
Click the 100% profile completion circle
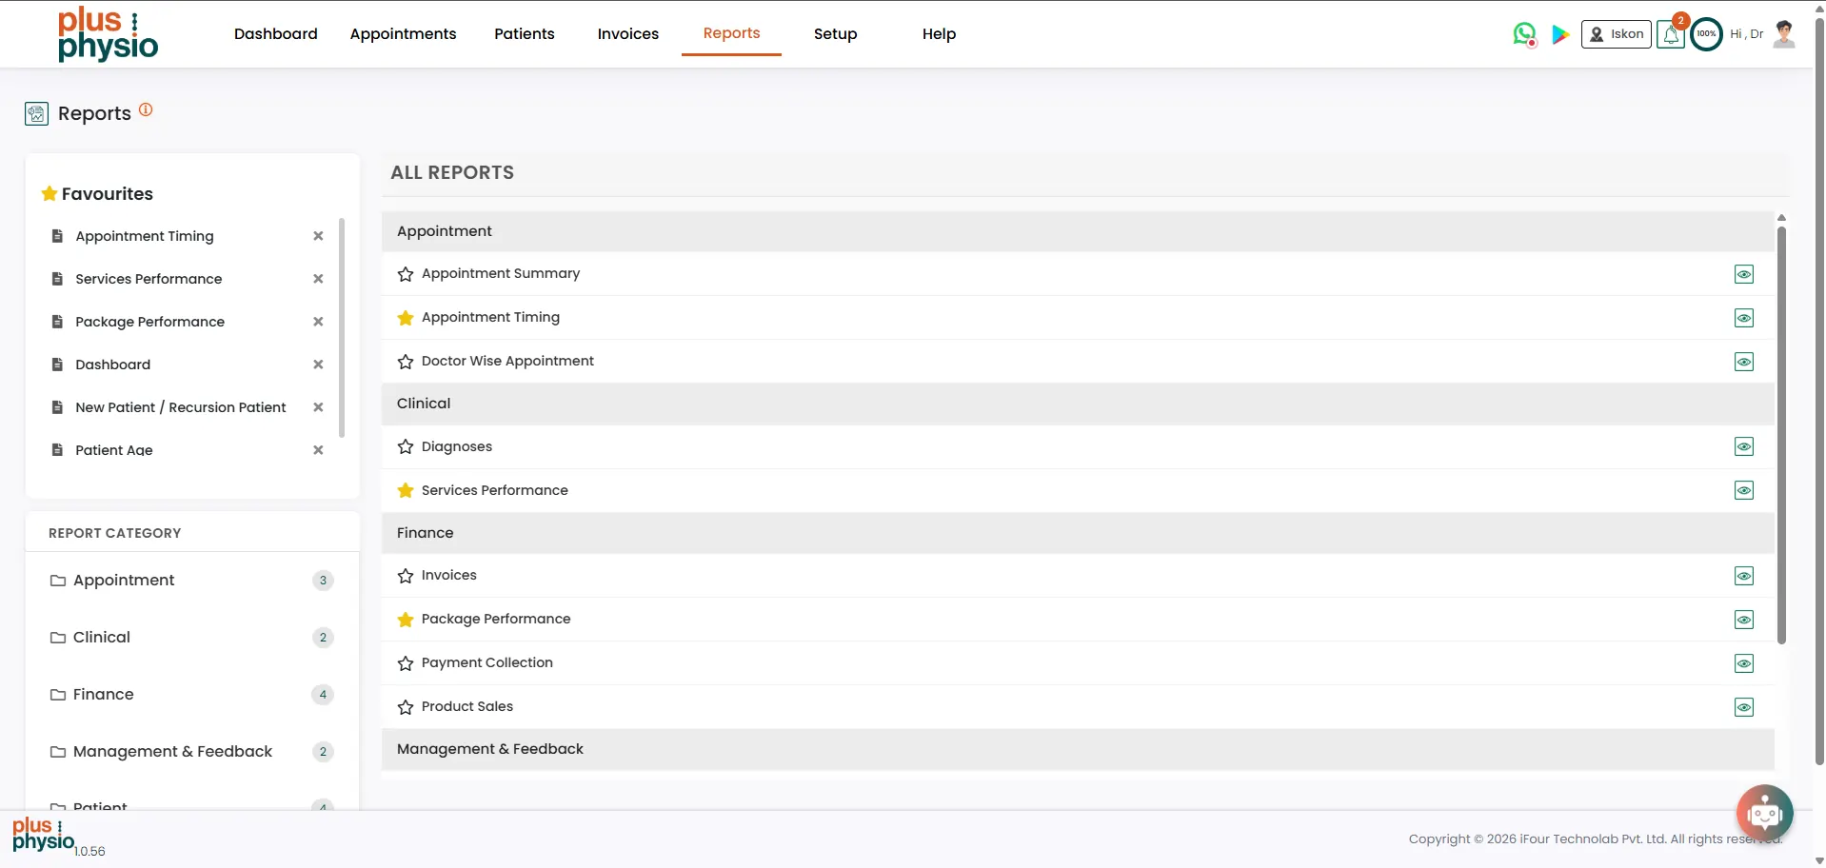click(1706, 34)
